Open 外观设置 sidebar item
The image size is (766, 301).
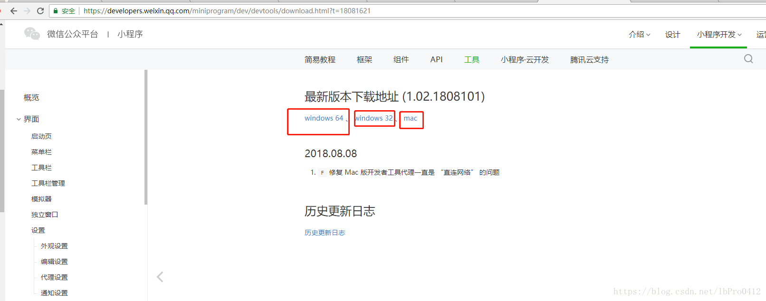(54, 246)
